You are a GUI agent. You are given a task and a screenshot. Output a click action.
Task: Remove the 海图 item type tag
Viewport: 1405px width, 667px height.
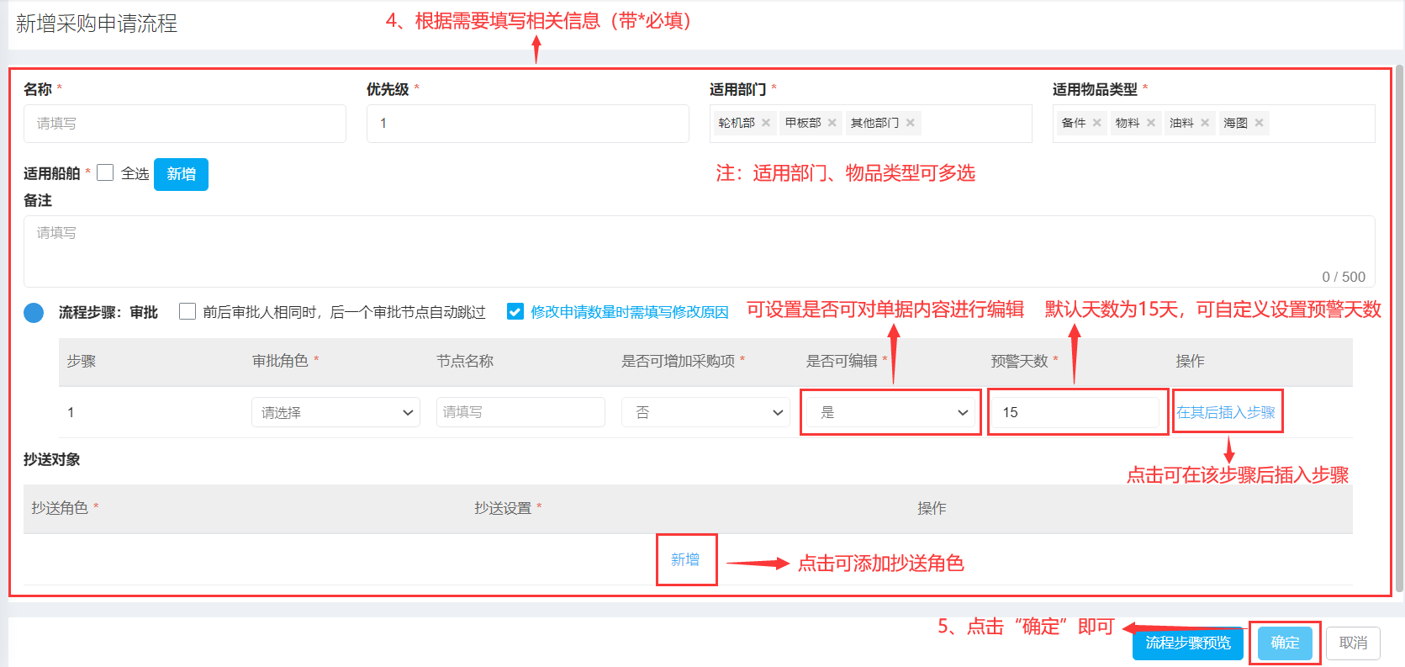pyautogui.click(x=1259, y=123)
